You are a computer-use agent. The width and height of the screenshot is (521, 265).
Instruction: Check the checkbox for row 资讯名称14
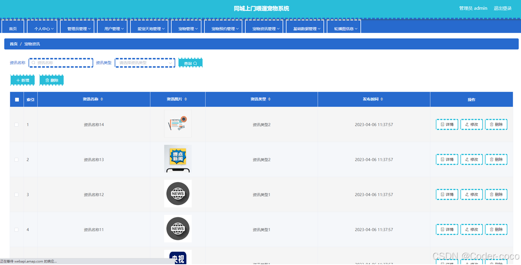[x=17, y=125]
